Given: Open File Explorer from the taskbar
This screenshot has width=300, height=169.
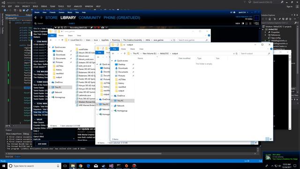Looking at the screenshot, I should [73, 166].
